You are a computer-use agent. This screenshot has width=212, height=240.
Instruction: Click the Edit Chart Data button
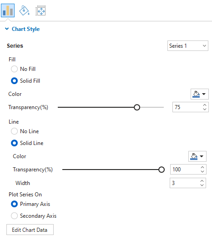click(x=30, y=230)
